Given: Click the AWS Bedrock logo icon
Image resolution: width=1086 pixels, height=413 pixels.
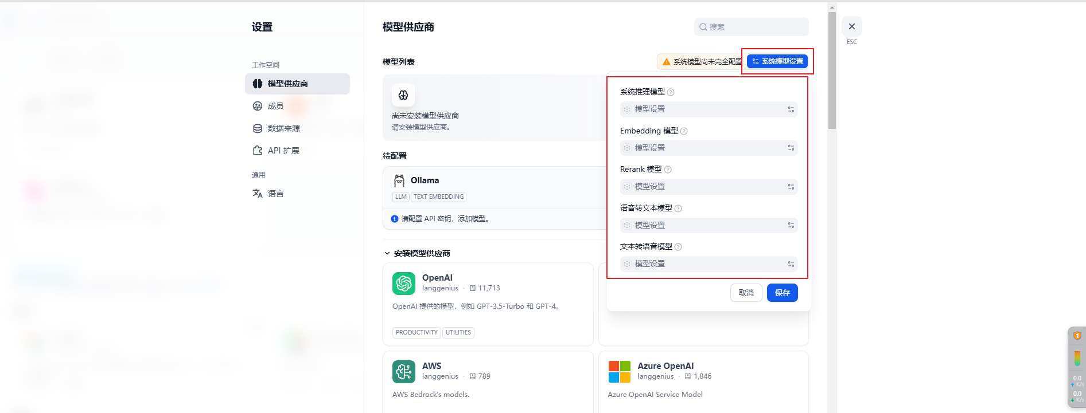Looking at the screenshot, I should coord(404,372).
